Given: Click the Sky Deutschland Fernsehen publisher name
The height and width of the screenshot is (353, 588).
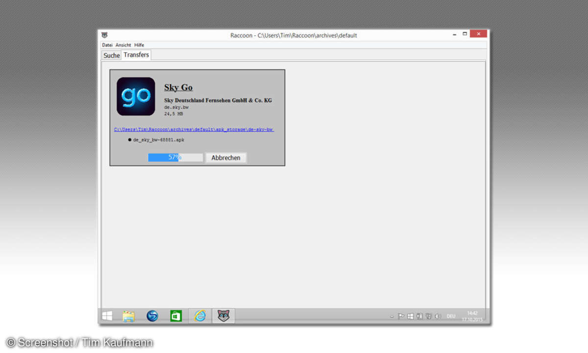Looking at the screenshot, I should pos(218,101).
